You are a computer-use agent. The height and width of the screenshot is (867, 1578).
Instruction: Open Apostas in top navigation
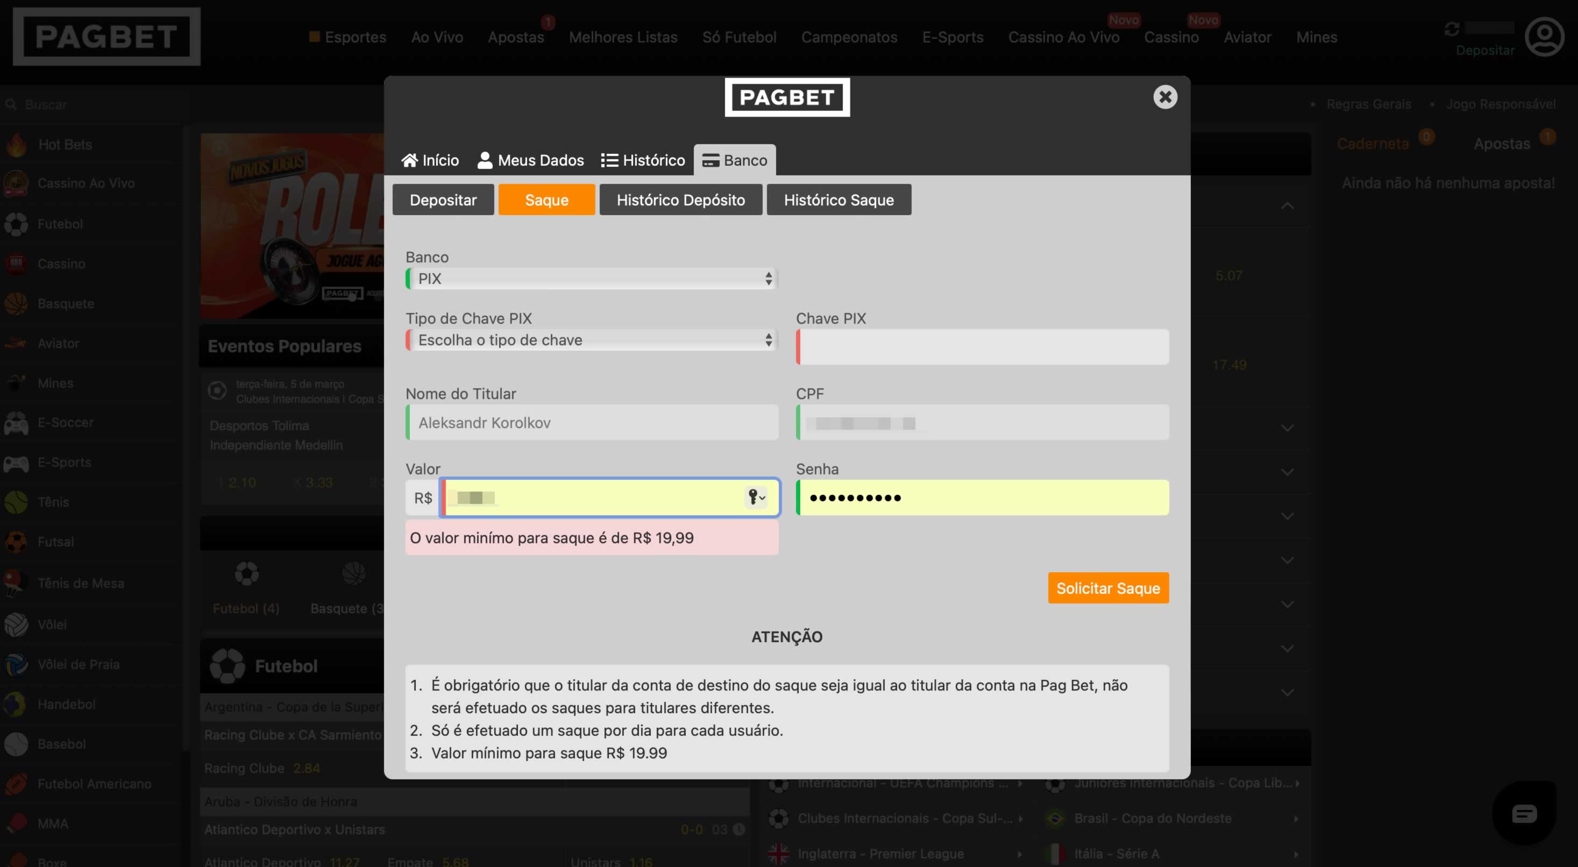click(516, 37)
